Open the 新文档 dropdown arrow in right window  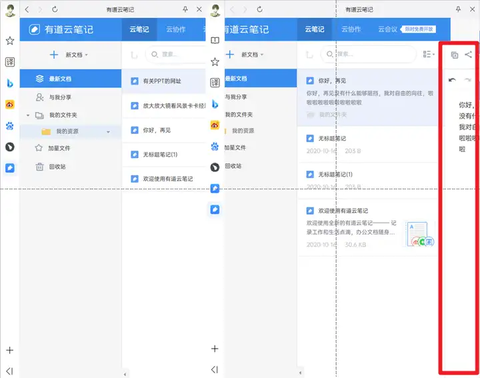(263, 55)
